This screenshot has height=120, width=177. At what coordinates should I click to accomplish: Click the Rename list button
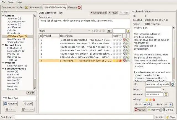tap(11, 104)
